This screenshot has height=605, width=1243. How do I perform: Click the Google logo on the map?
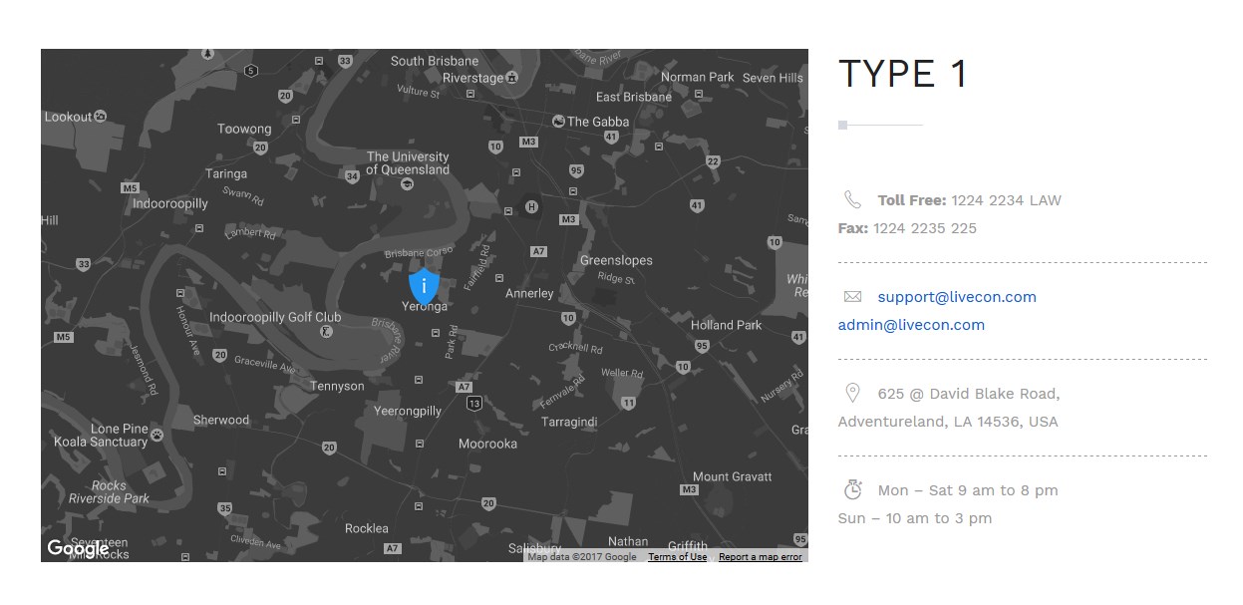click(x=78, y=548)
